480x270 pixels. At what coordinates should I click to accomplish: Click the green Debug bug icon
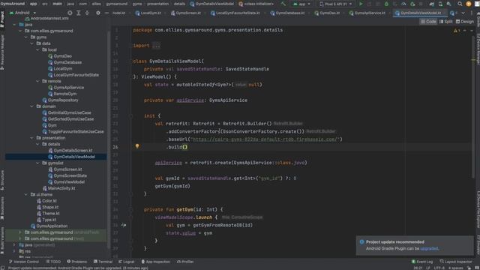[x=386, y=4]
